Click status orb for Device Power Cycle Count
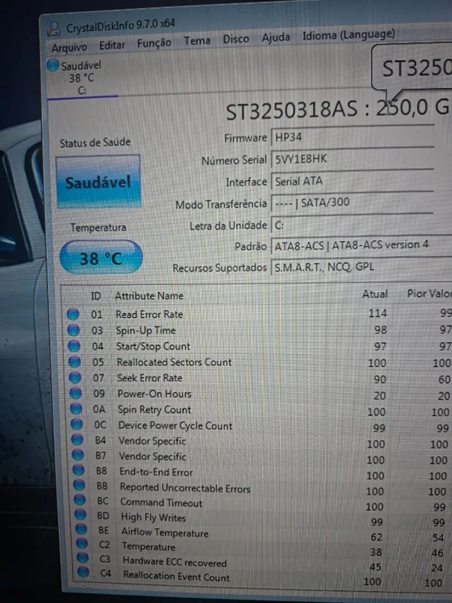This screenshot has width=452, height=603. pyautogui.click(x=76, y=424)
